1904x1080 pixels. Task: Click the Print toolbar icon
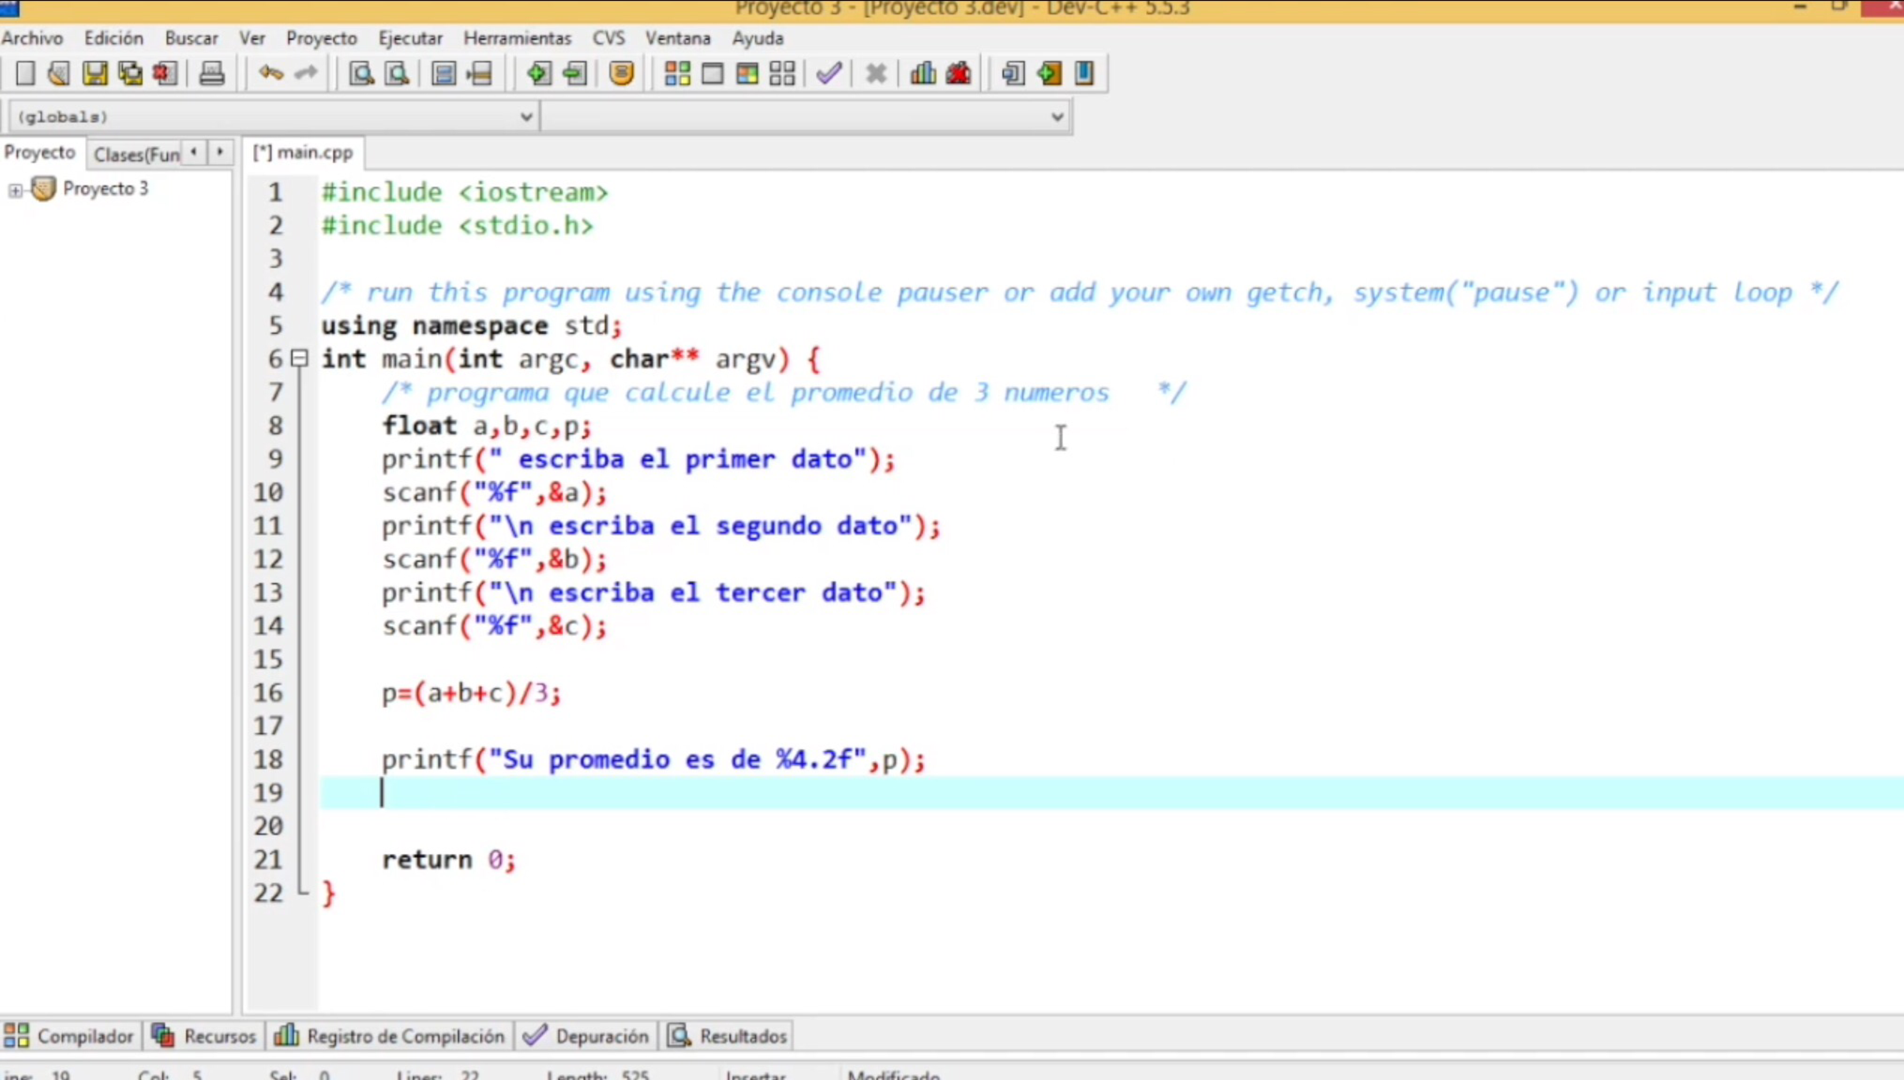pos(212,74)
